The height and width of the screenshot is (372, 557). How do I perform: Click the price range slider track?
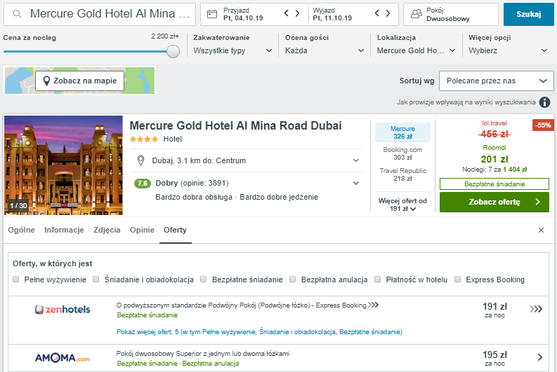click(x=85, y=51)
